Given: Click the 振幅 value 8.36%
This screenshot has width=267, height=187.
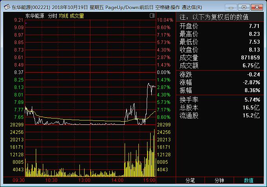Looking at the screenshot, I should [252, 90].
